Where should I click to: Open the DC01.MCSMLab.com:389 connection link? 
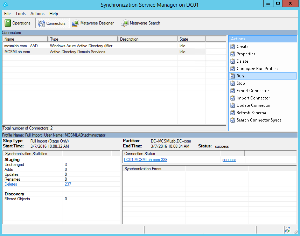pos(146,160)
